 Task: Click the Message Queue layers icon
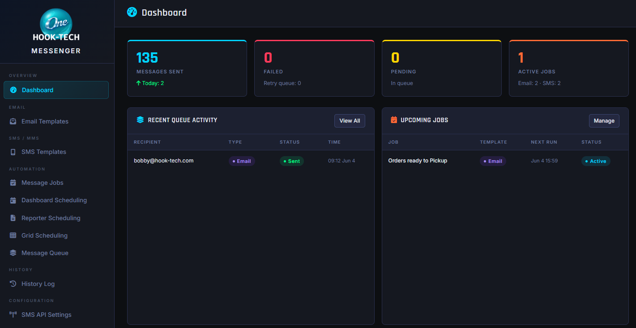tap(13, 253)
